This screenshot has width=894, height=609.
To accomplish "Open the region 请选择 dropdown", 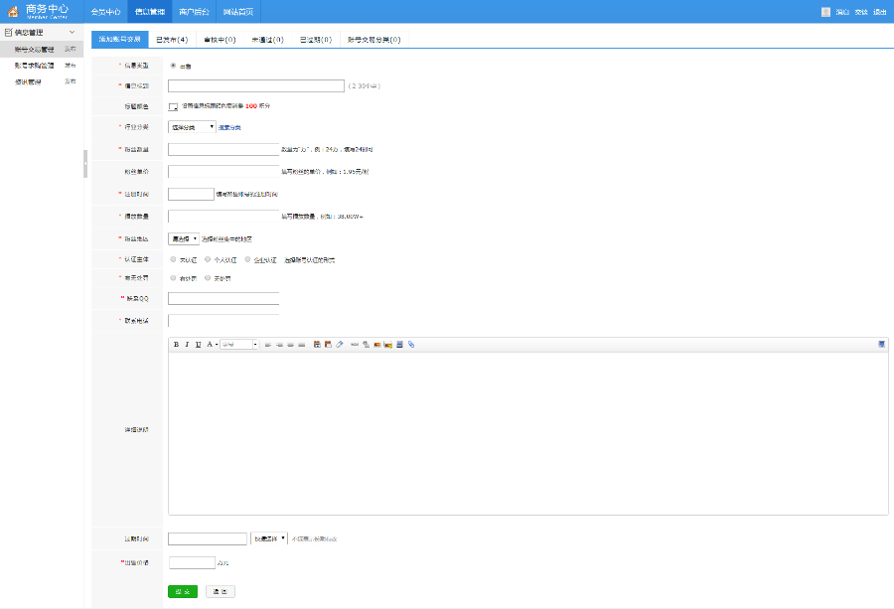I will click(184, 238).
